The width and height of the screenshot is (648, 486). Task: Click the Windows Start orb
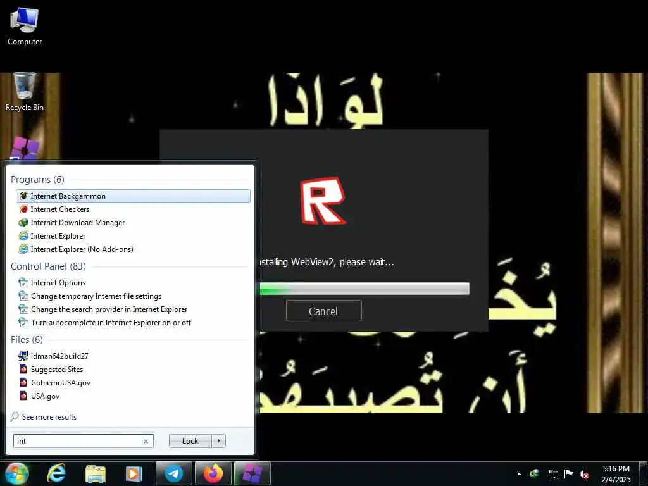click(17, 473)
